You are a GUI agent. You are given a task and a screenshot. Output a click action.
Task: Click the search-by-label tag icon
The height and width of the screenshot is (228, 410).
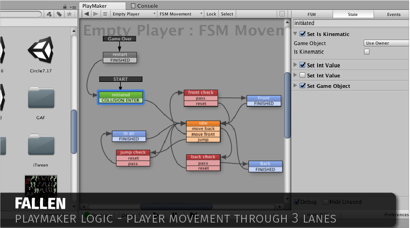pyautogui.click(x=59, y=14)
